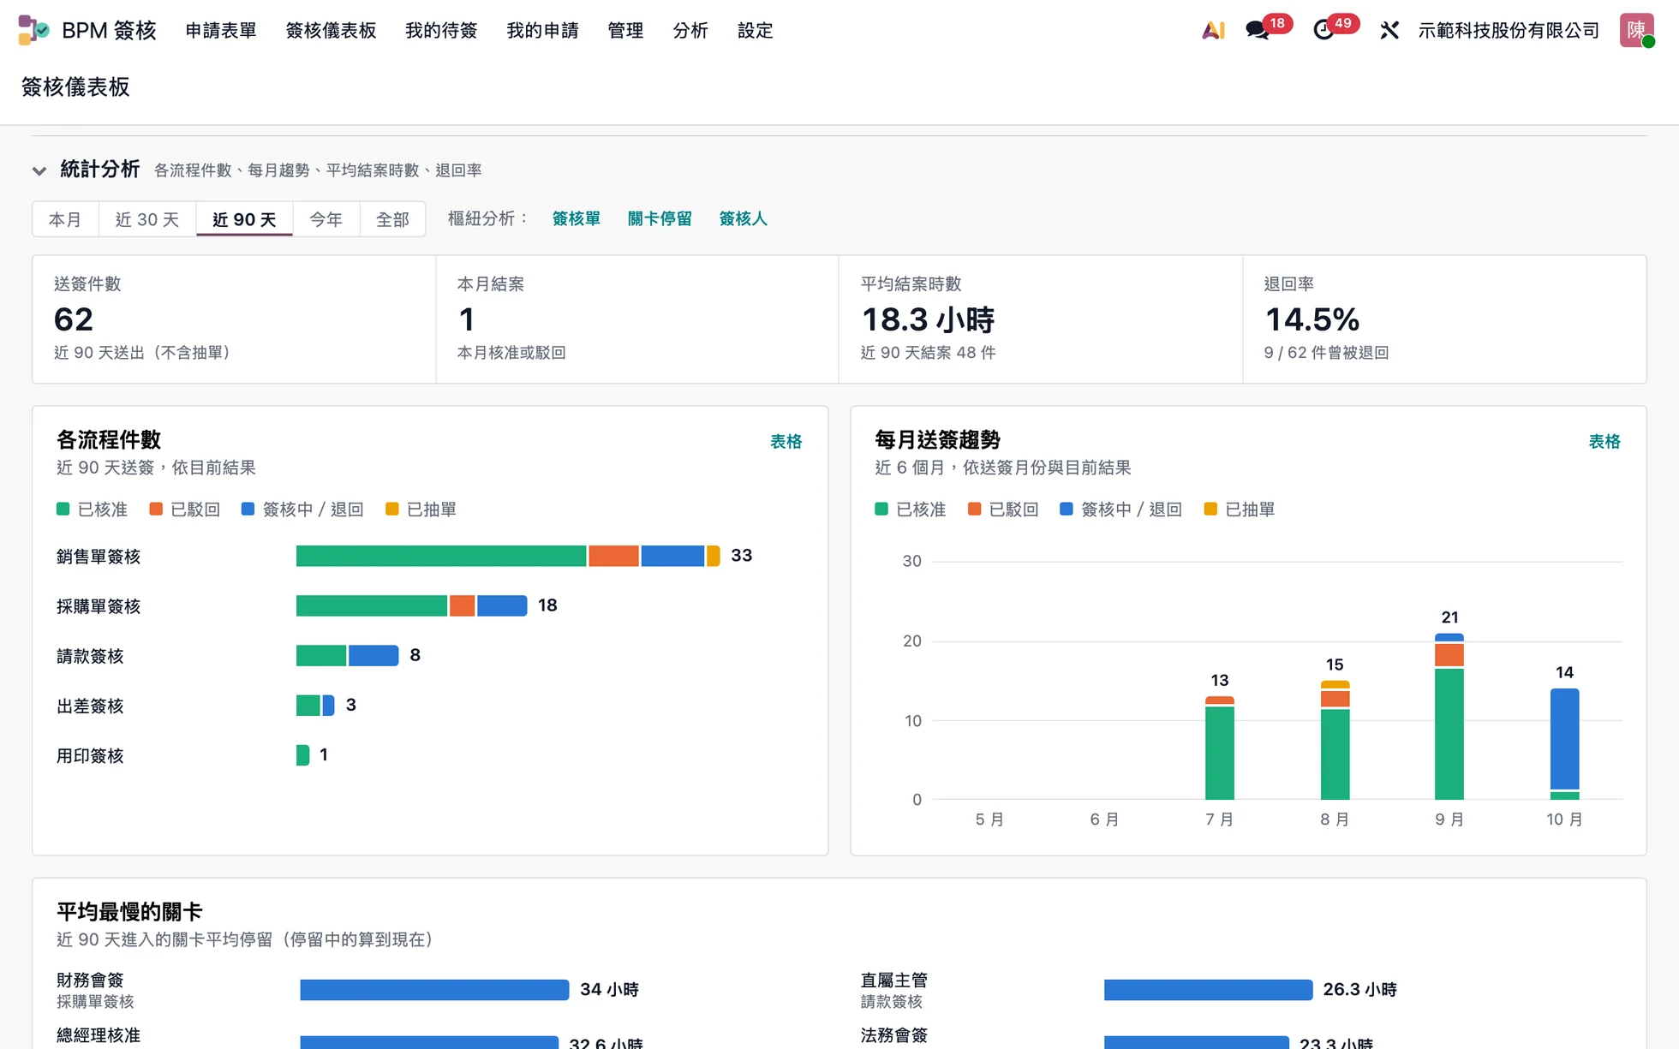
Task: Click the 本月結案 stat card
Action: [x=637, y=319]
